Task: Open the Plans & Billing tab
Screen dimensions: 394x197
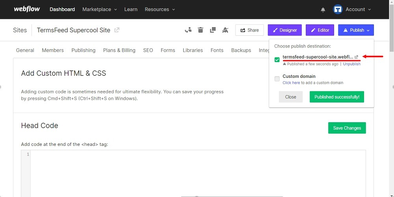Action: [x=119, y=50]
